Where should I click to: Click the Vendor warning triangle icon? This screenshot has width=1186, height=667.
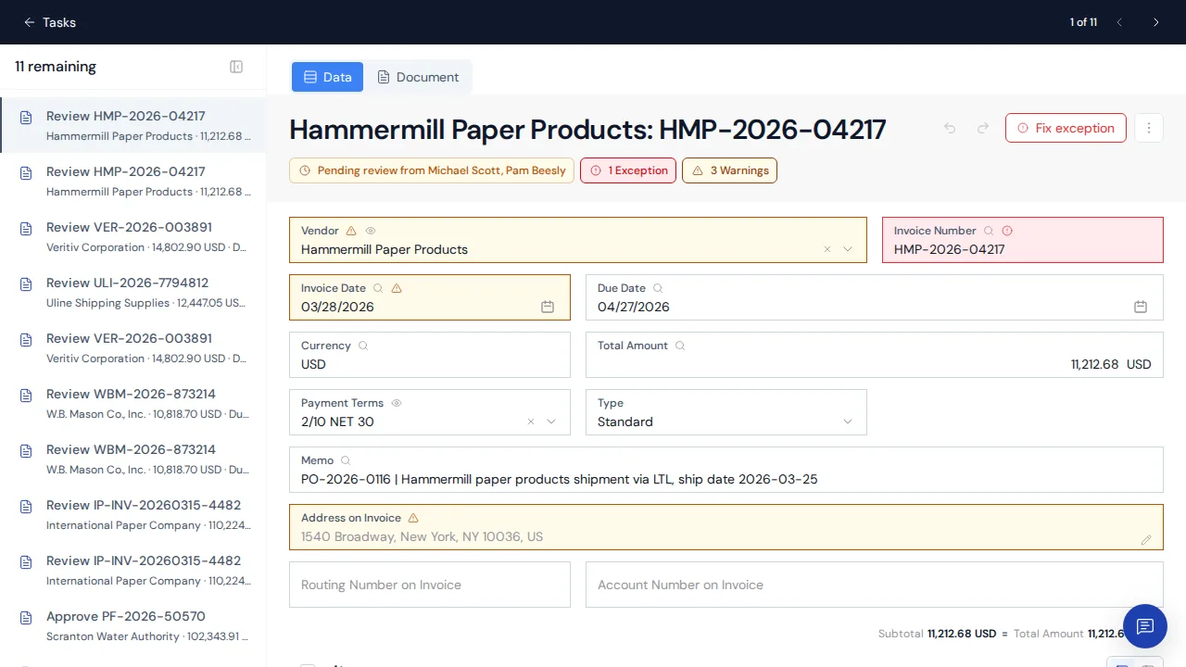click(x=350, y=231)
